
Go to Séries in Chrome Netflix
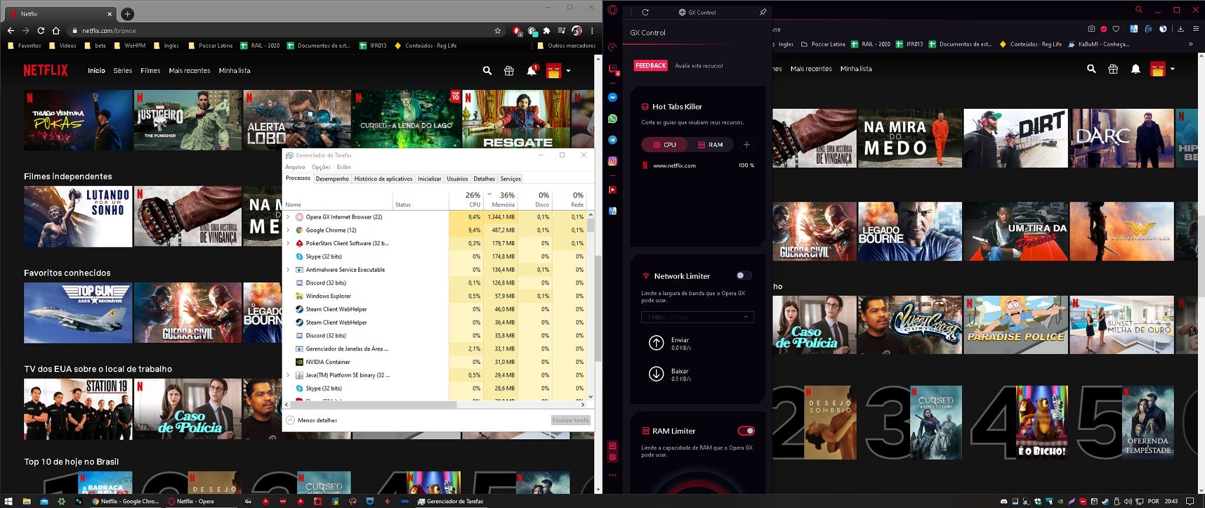tap(122, 71)
